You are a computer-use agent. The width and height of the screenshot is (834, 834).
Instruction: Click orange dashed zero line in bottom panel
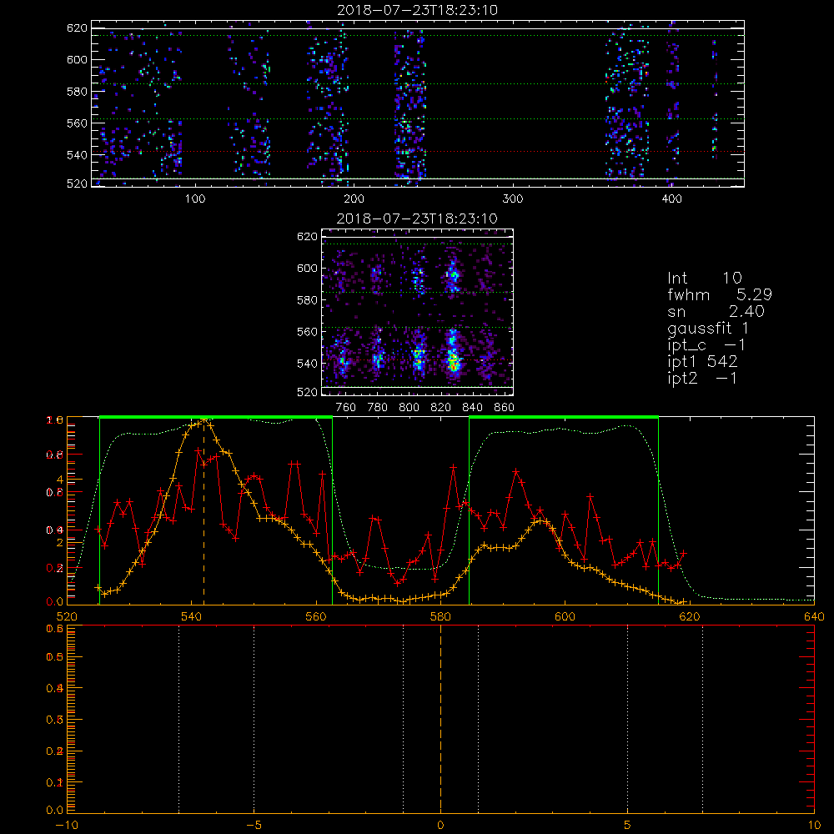[440, 719]
